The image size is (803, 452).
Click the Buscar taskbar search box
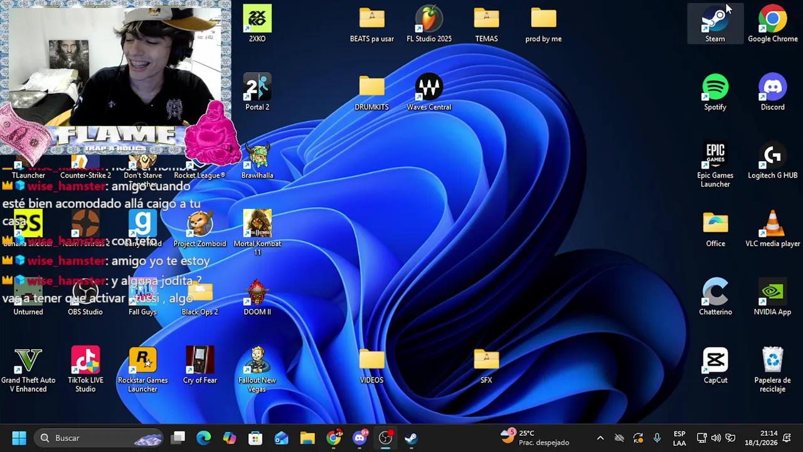pyautogui.click(x=99, y=438)
